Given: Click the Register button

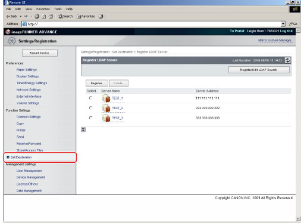Looking at the screenshot, I should tap(97, 83).
